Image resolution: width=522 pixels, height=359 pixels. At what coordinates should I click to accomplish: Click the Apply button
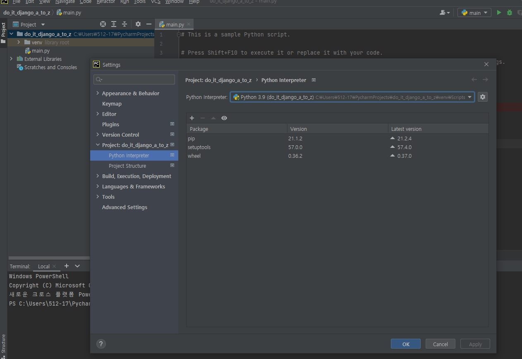475,344
